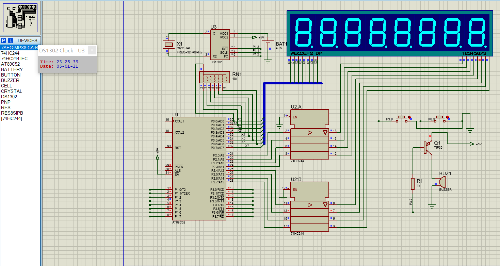Click the RN1 10k value label

pyautogui.click(x=235, y=79)
